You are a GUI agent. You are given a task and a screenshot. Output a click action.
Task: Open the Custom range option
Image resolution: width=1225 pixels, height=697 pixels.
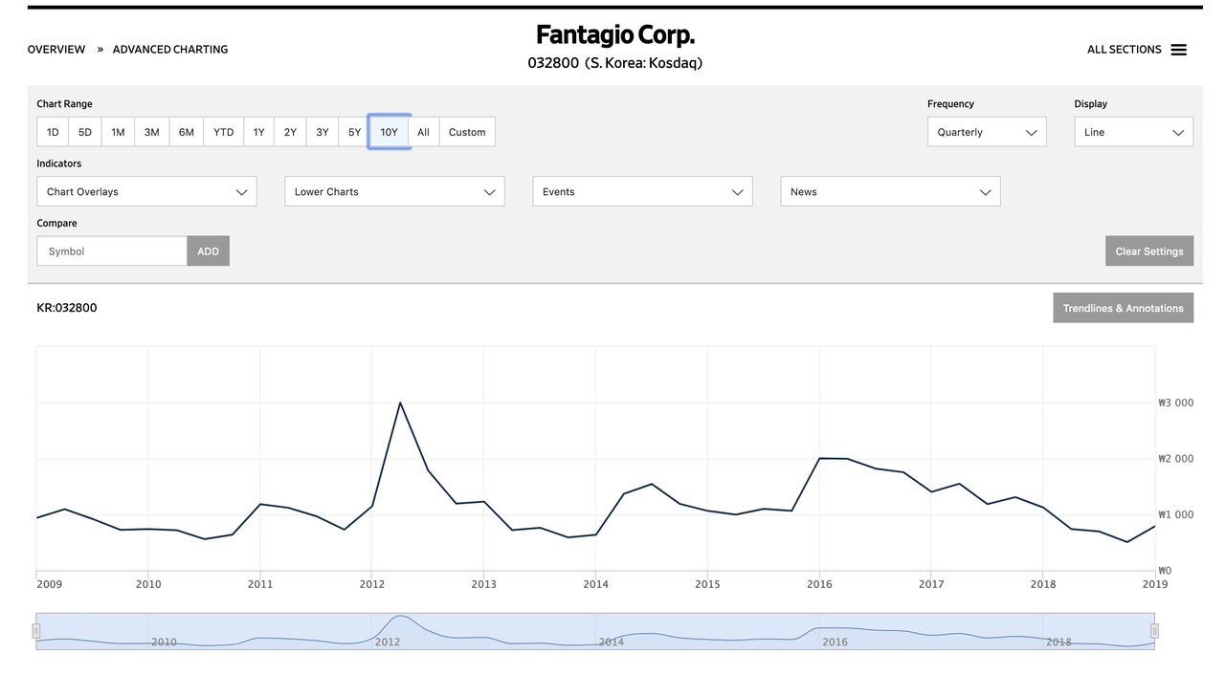[467, 132]
